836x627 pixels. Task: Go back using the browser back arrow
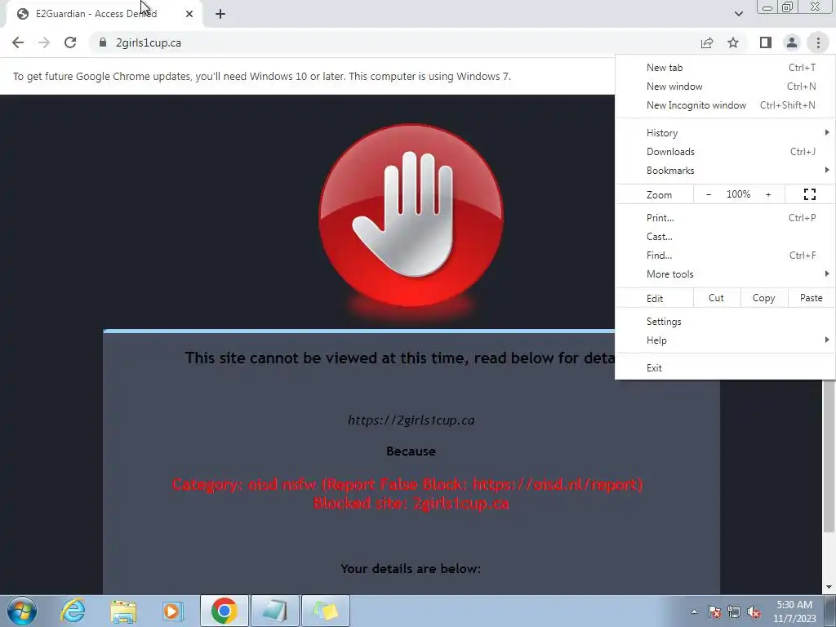[18, 42]
